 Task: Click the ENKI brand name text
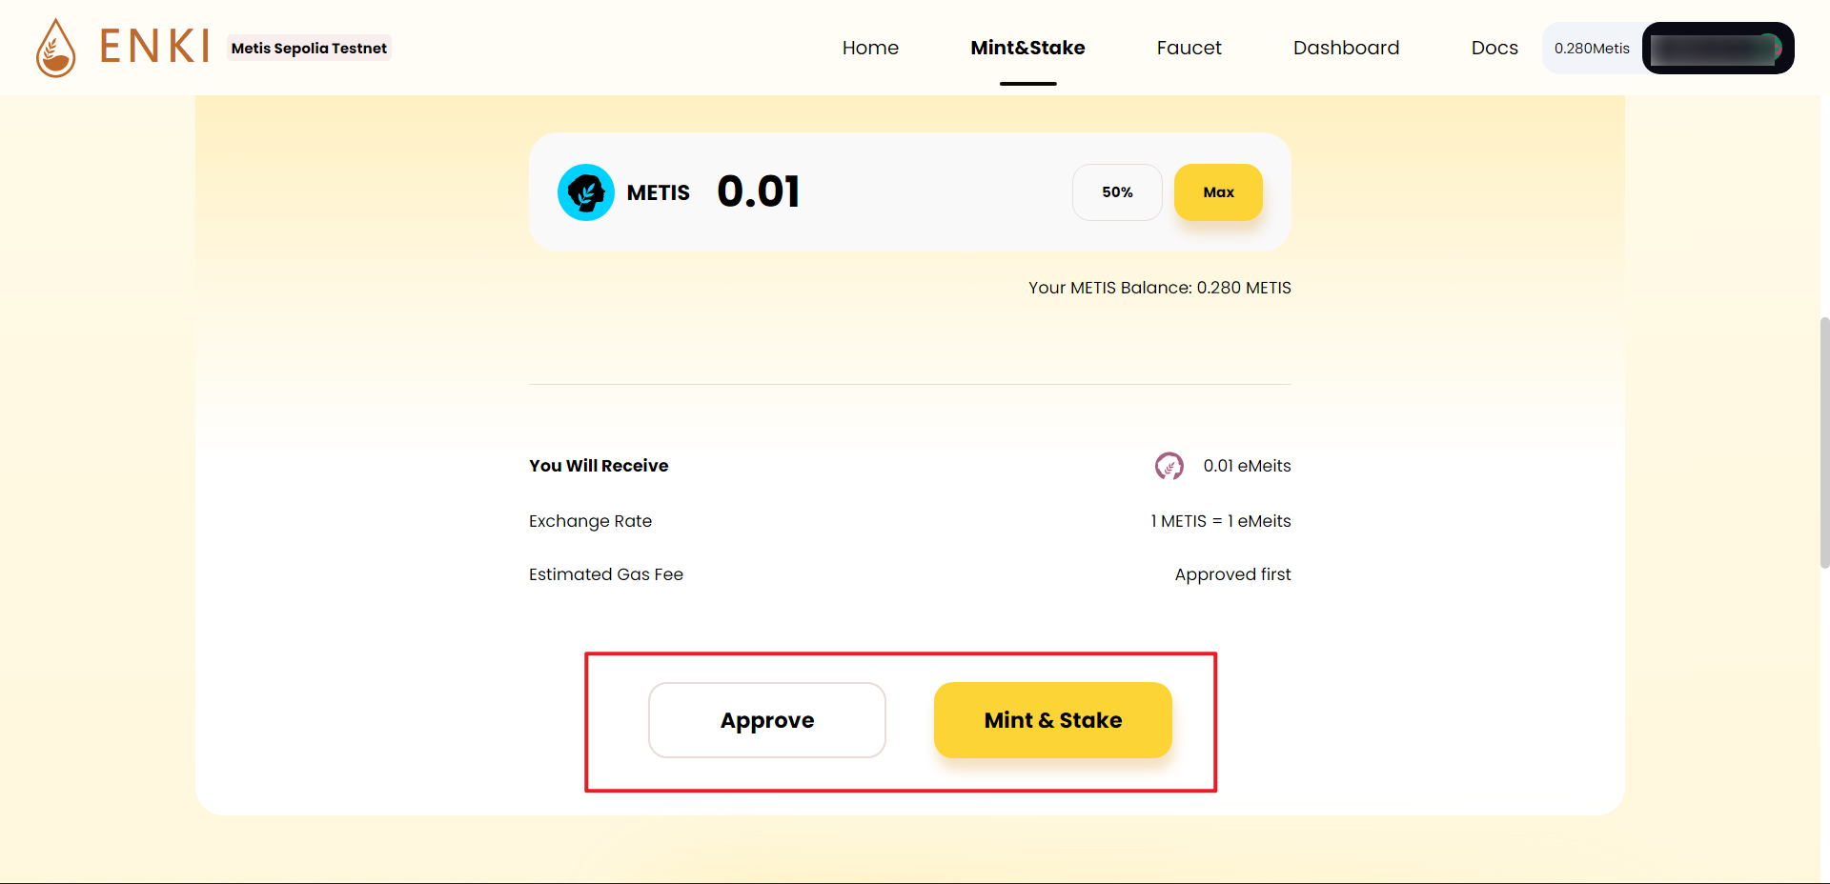point(154,47)
